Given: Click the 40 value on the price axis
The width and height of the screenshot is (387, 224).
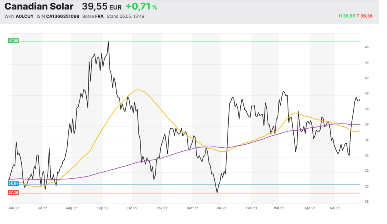Looking at the screenshot, I should click(x=366, y=94).
